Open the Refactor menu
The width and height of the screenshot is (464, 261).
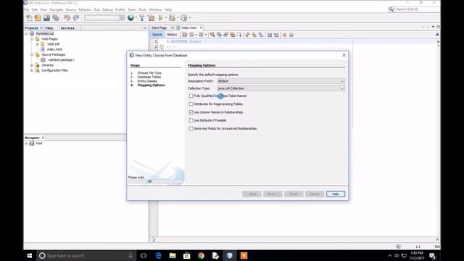(x=85, y=9)
